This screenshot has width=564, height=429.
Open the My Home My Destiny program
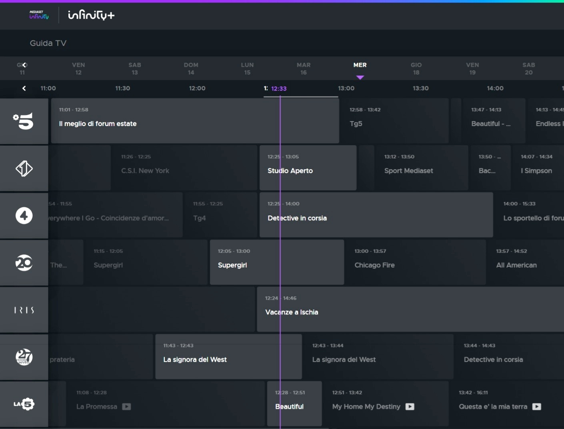386,404
